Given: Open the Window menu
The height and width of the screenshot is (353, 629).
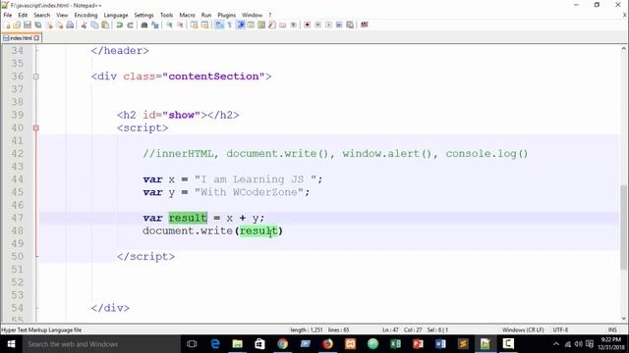Looking at the screenshot, I should pyautogui.click(x=252, y=16).
